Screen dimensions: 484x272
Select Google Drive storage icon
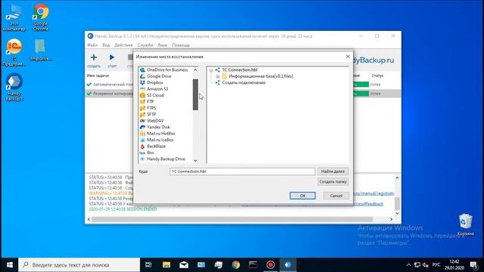[142, 76]
